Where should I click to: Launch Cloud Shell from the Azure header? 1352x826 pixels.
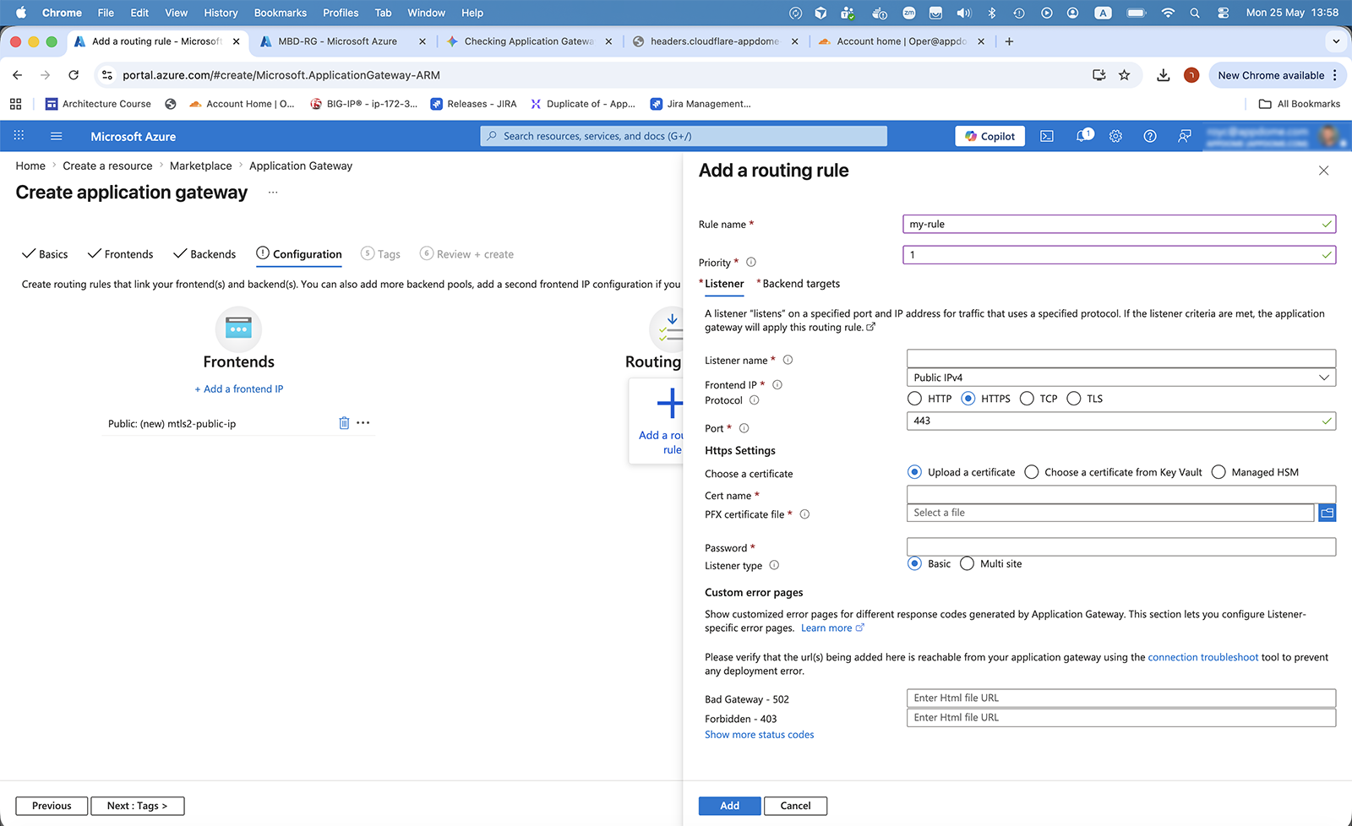pos(1046,136)
